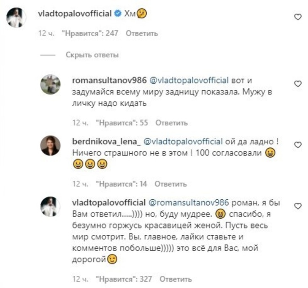Viewport: 308px width, 288px height.
Task: Like berdnikova_lena_'s comment with heart icon
Action: [298, 145]
